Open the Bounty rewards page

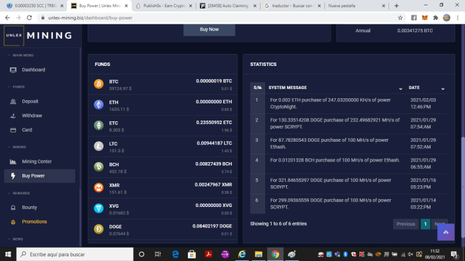tap(30, 208)
